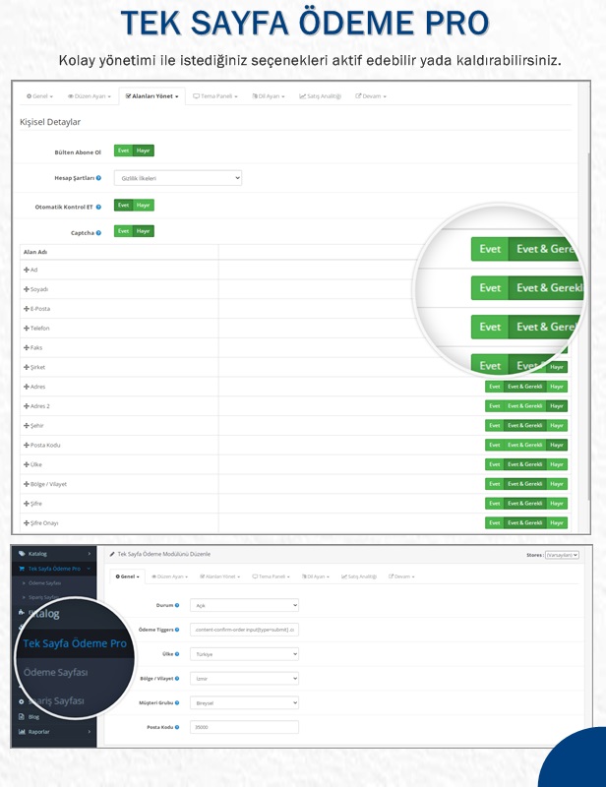Click move handle for Bölge / Vilayet row
606x787 pixels.
point(27,484)
